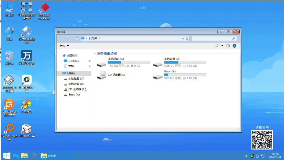The image size is (284, 160).
Task: Click the up arrow navigation button
Action: click(77, 38)
